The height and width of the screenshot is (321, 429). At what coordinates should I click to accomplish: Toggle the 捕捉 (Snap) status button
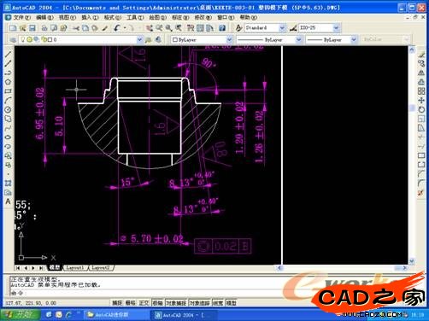pos(117,303)
